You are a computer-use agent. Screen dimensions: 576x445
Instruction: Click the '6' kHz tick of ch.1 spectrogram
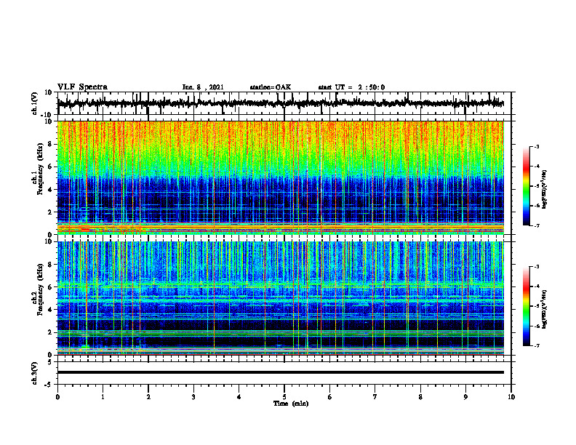[x=50, y=167]
